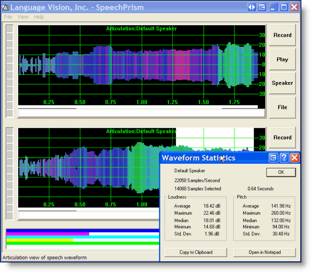Image resolution: width=311 pixels, height=272 pixels.
Task: Close the Waveform Statistics dialog
Action: [295, 158]
